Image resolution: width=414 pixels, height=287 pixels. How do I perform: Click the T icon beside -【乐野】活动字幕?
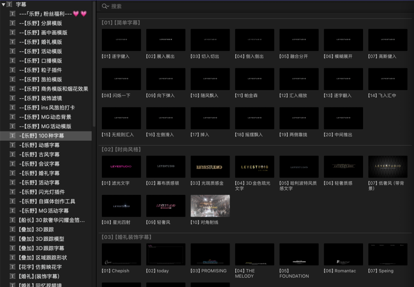pyautogui.click(x=13, y=182)
